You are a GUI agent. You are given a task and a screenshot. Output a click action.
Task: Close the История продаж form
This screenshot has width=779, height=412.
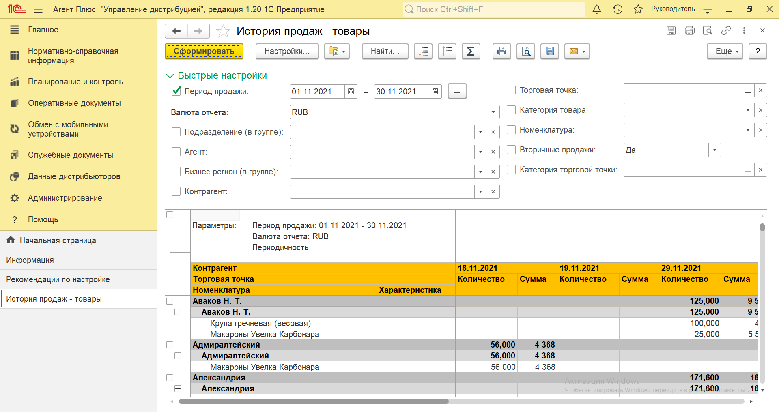click(762, 30)
